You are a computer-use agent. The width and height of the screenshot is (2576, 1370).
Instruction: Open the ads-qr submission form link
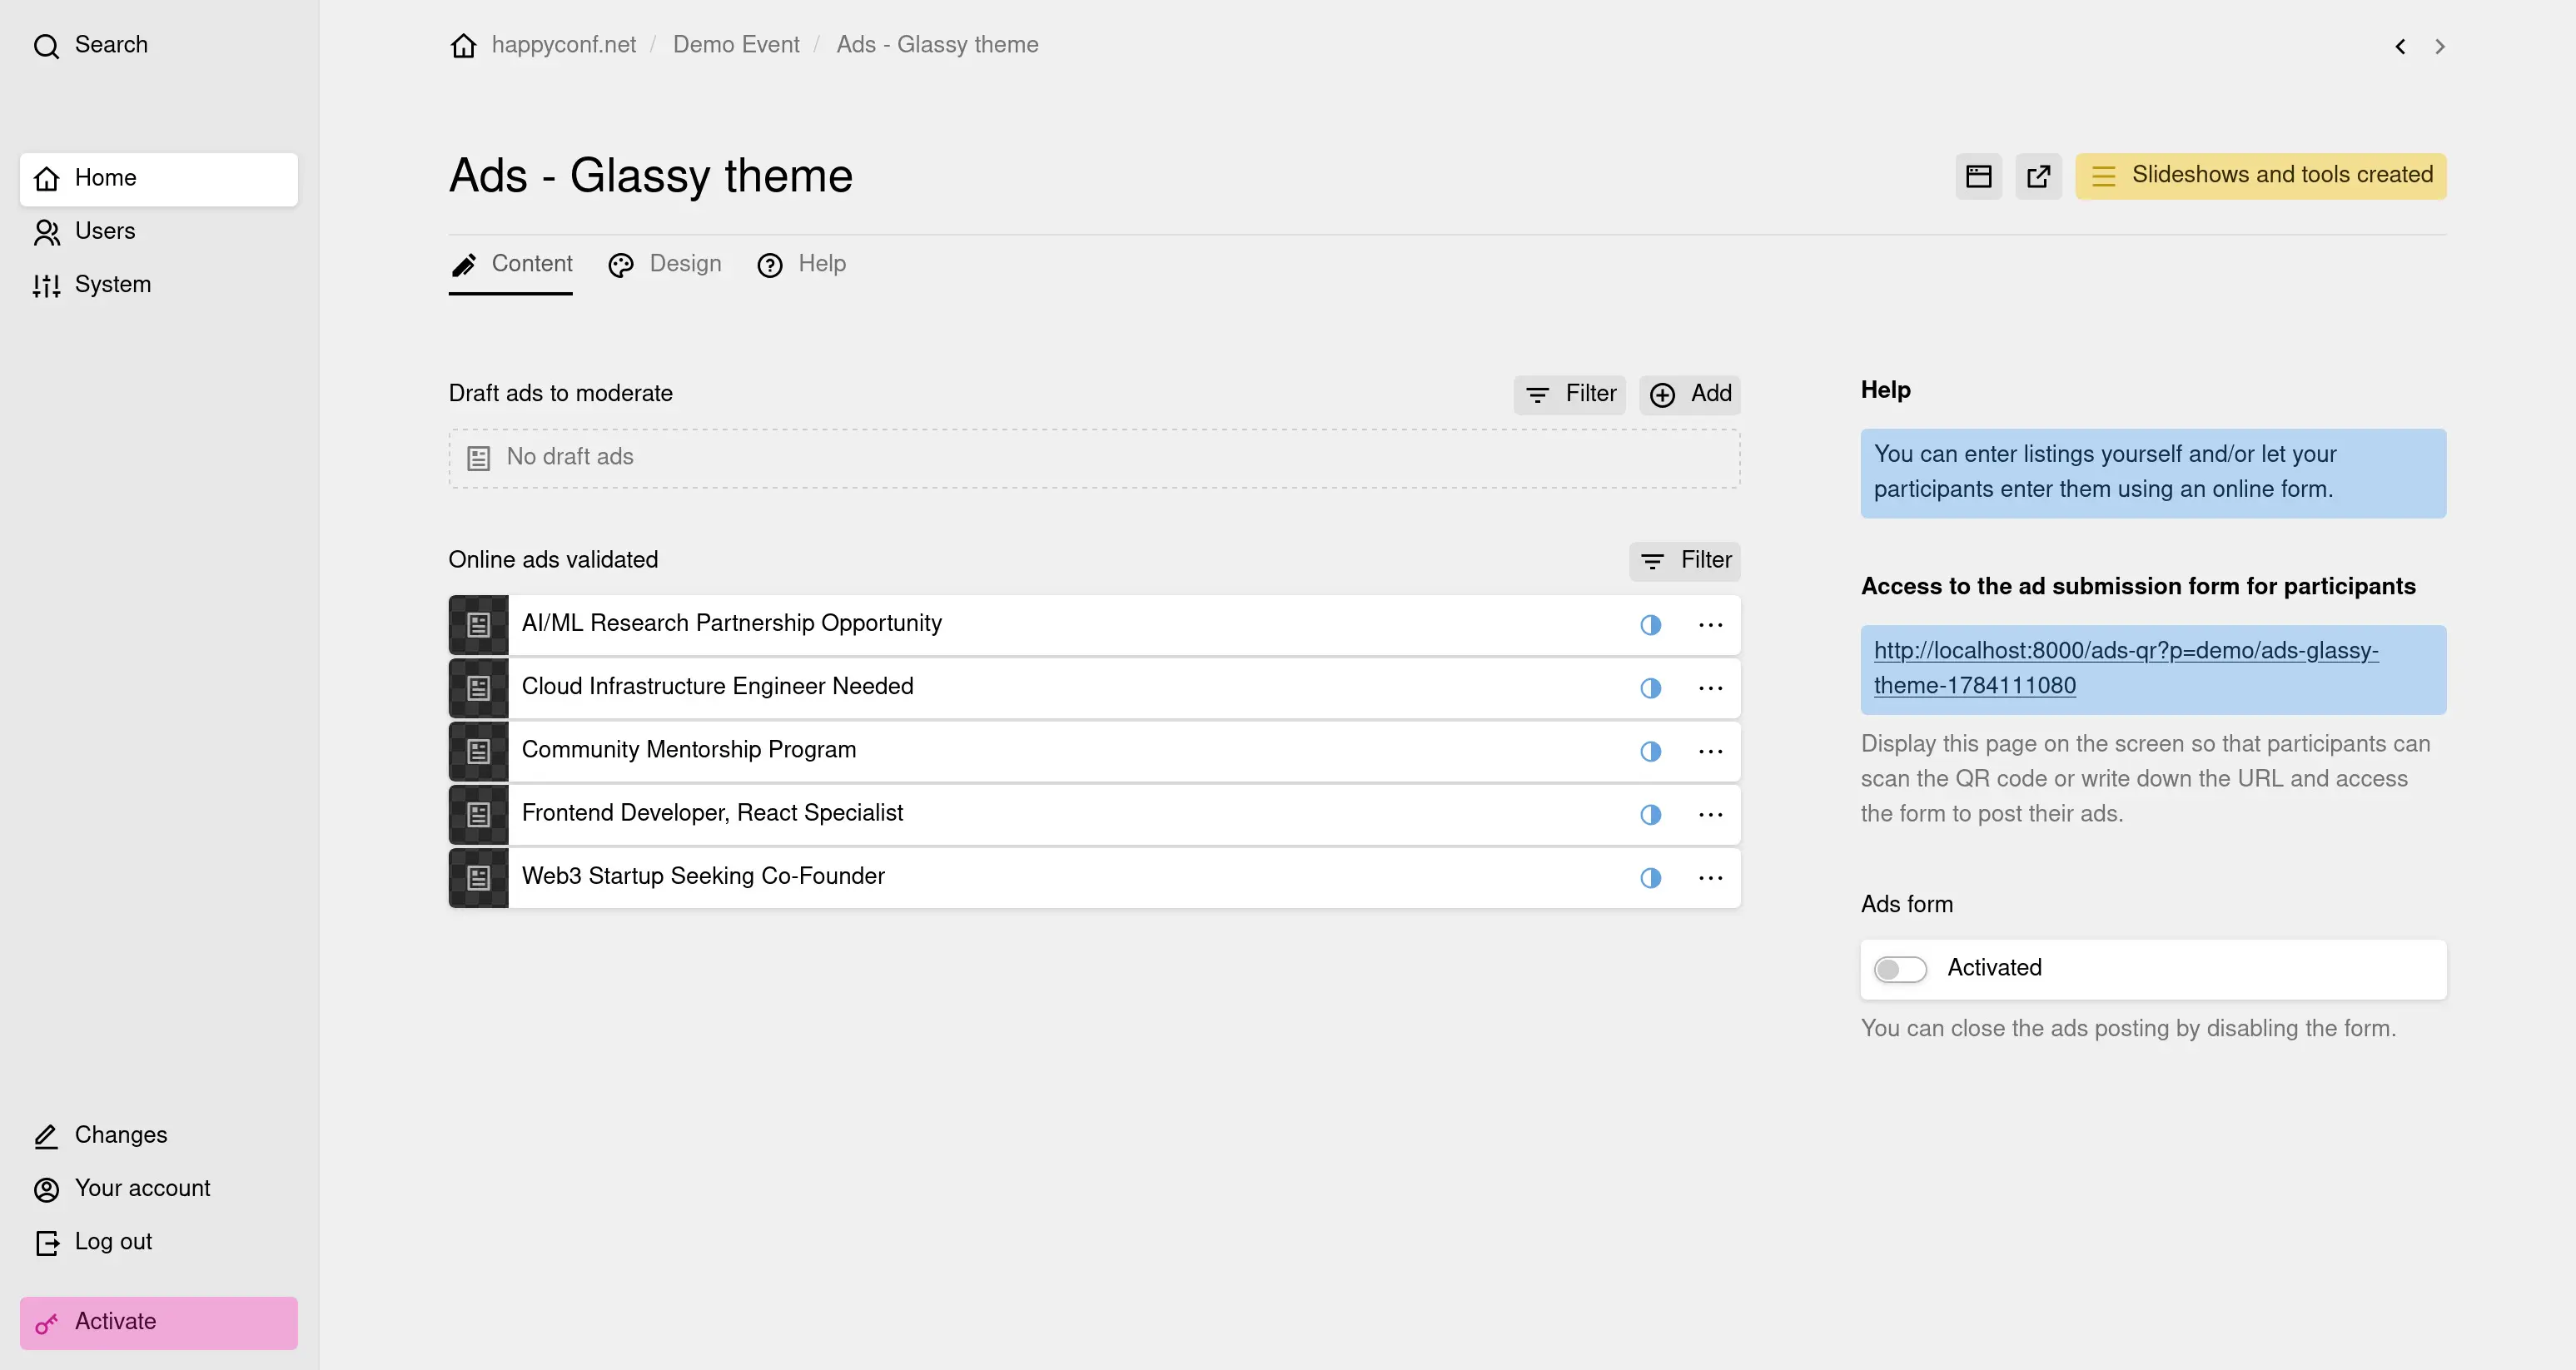click(x=2126, y=668)
